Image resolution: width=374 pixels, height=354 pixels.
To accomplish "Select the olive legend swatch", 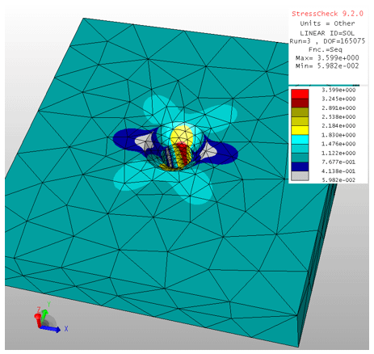I will pos(300,112).
